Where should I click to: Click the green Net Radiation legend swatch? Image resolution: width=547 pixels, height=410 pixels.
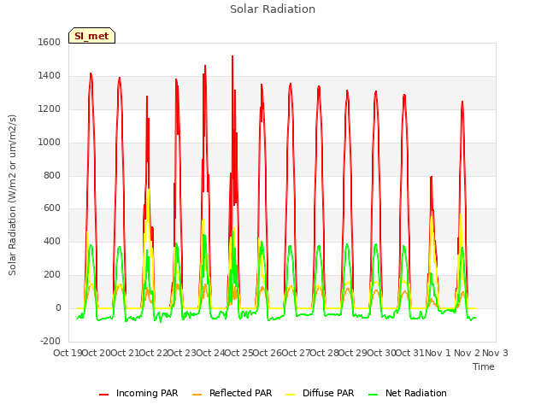tap(373, 395)
